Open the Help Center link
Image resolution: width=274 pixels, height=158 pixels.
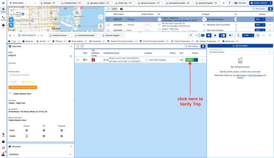coord(241,75)
